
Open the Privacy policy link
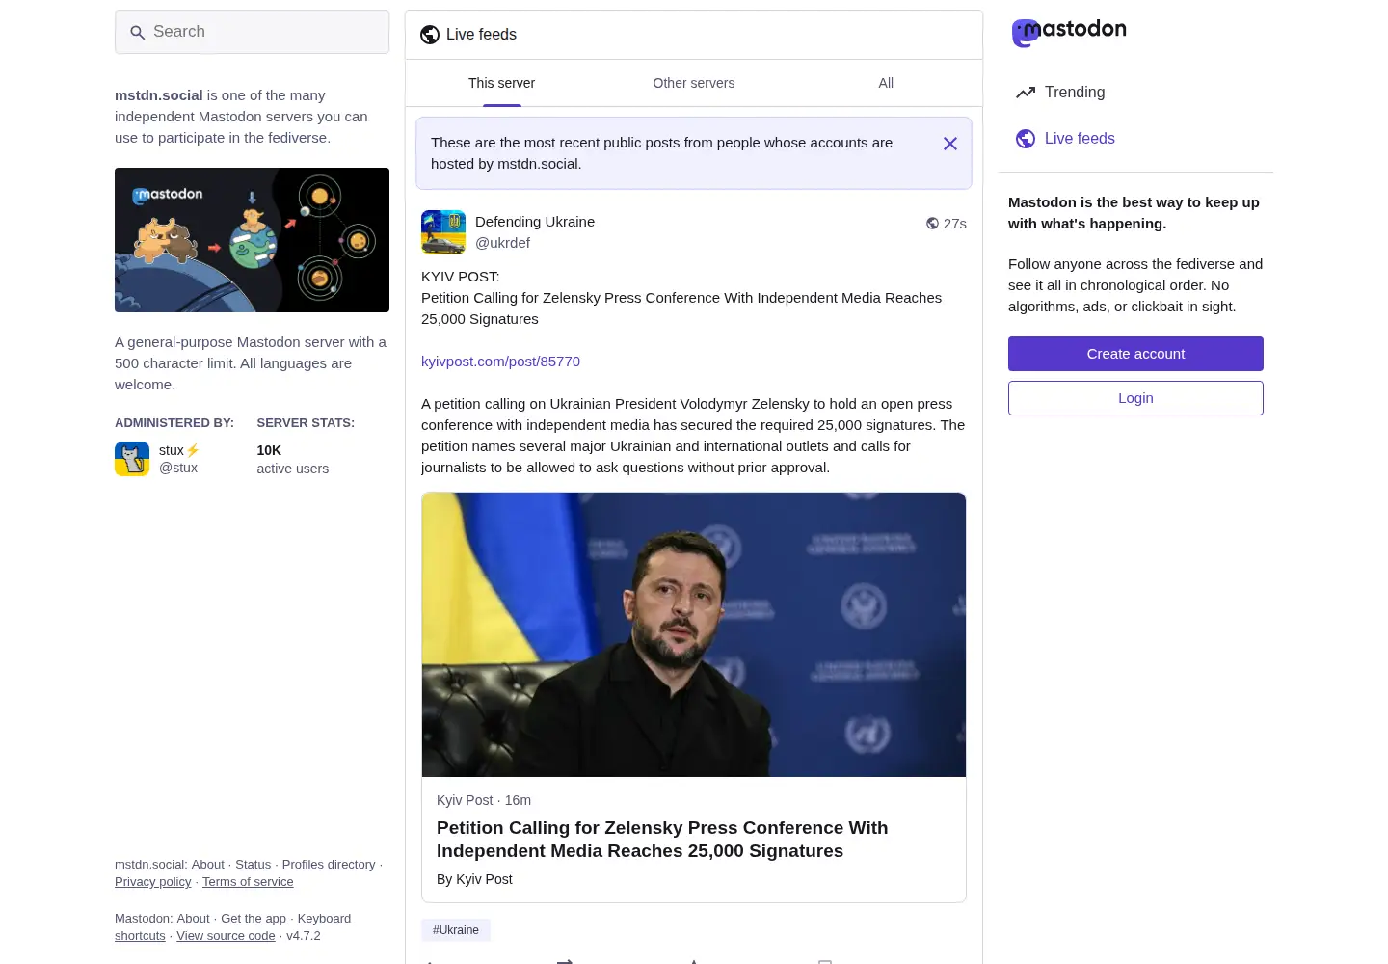coord(153,882)
